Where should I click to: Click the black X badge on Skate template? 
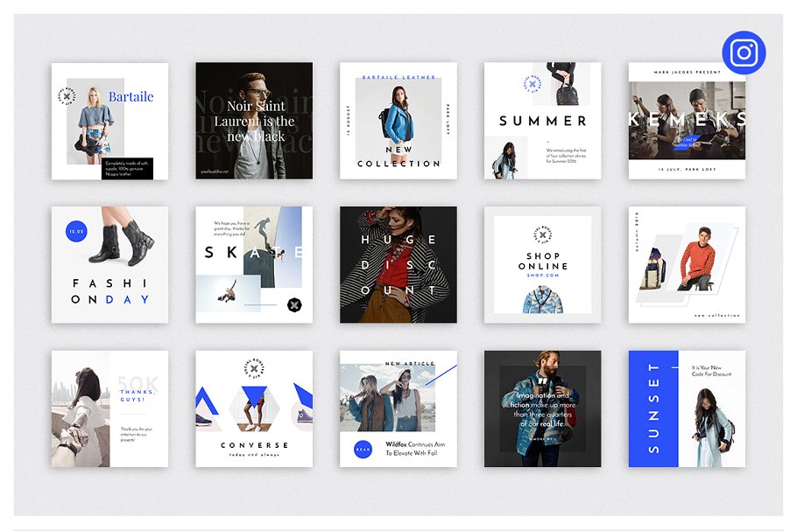pyautogui.click(x=294, y=305)
